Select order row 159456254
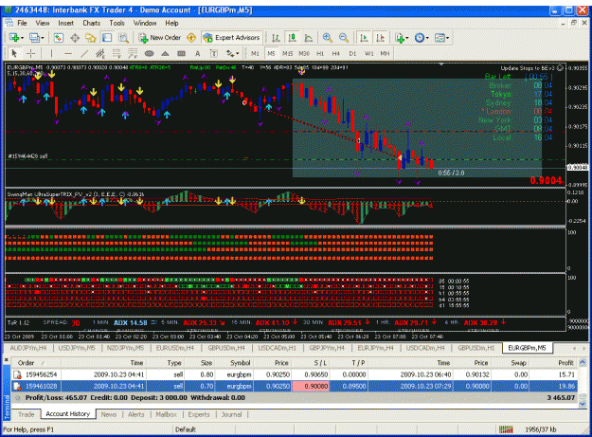Image resolution: width=592 pixels, height=437 pixels. (x=295, y=374)
